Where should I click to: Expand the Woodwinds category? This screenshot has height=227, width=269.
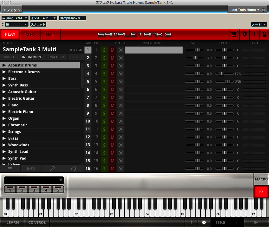coord(4,145)
